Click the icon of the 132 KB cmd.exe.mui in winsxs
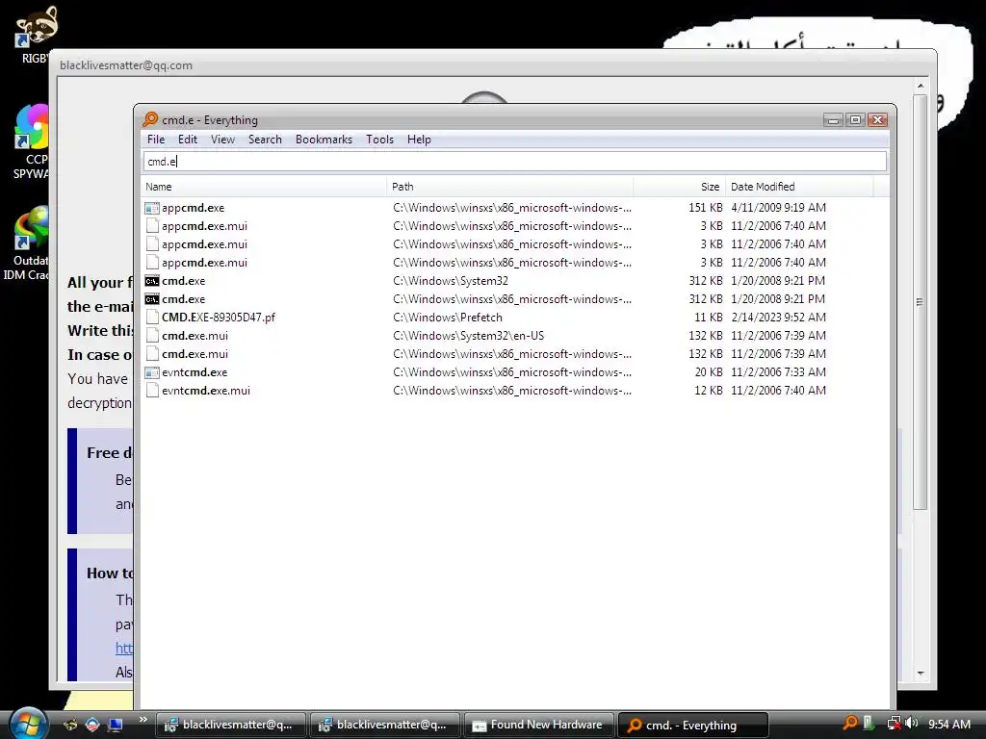The width and height of the screenshot is (986, 739). [151, 354]
